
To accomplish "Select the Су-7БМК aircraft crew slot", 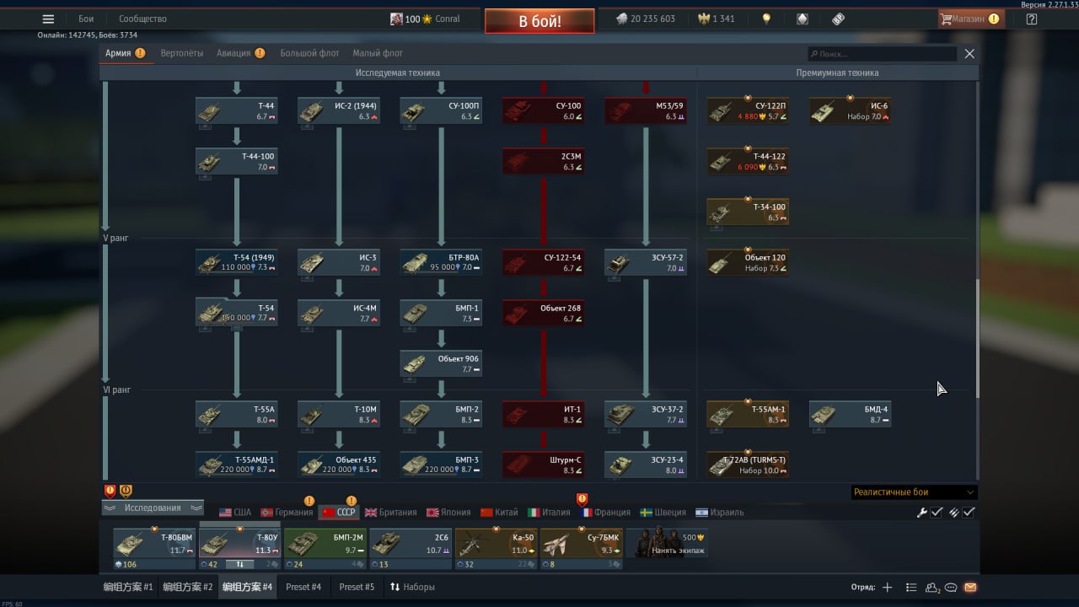I will click(x=581, y=549).
